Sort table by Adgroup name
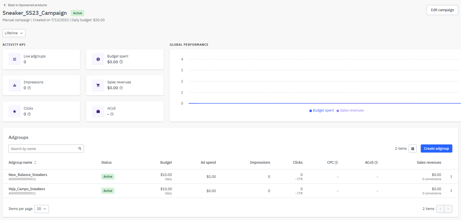The height and width of the screenshot is (220, 461). [x=22, y=163]
